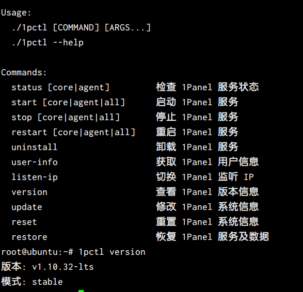Click the 'root@ubuntu:~# 1pctl version' prompt line
The width and height of the screenshot is (303, 292).
(73, 252)
